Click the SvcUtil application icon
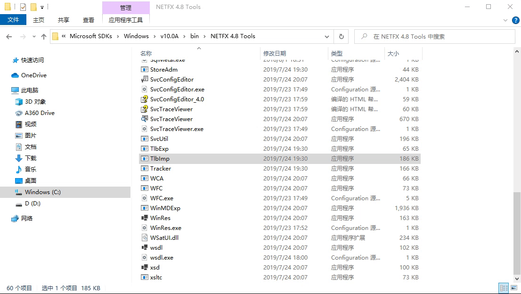The height and width of the screenshot is (294, 521). (x=145, y=139)
